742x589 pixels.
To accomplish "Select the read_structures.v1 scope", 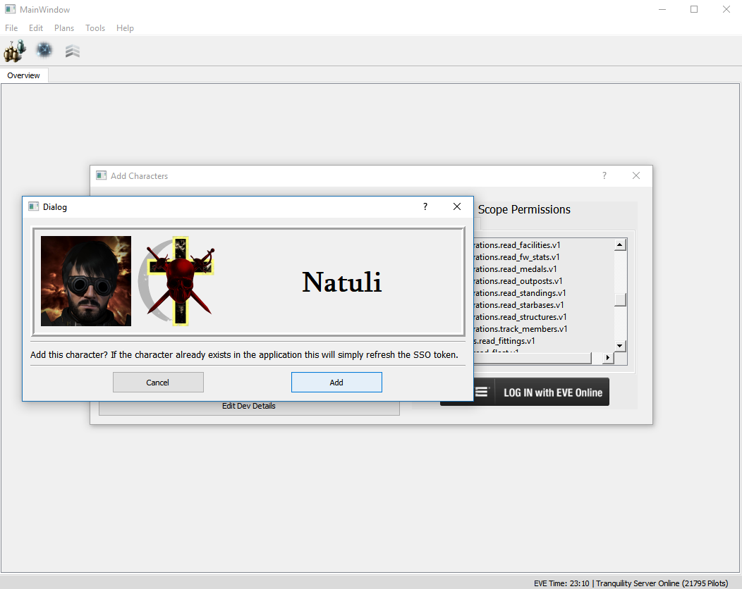I will 520,317.
